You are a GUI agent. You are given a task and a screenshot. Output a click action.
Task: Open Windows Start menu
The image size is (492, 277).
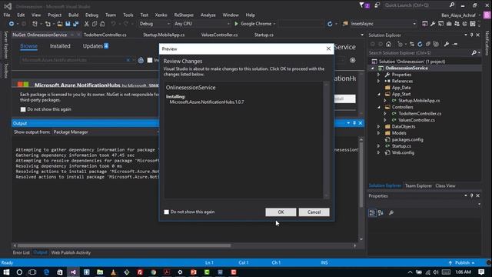[x=6, y=272]
